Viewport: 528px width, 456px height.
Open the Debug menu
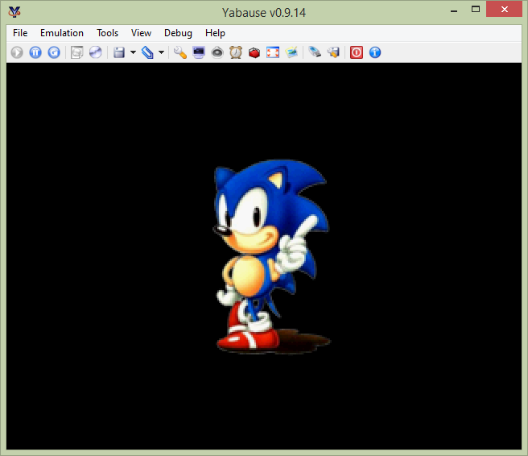tap(178, 33)
